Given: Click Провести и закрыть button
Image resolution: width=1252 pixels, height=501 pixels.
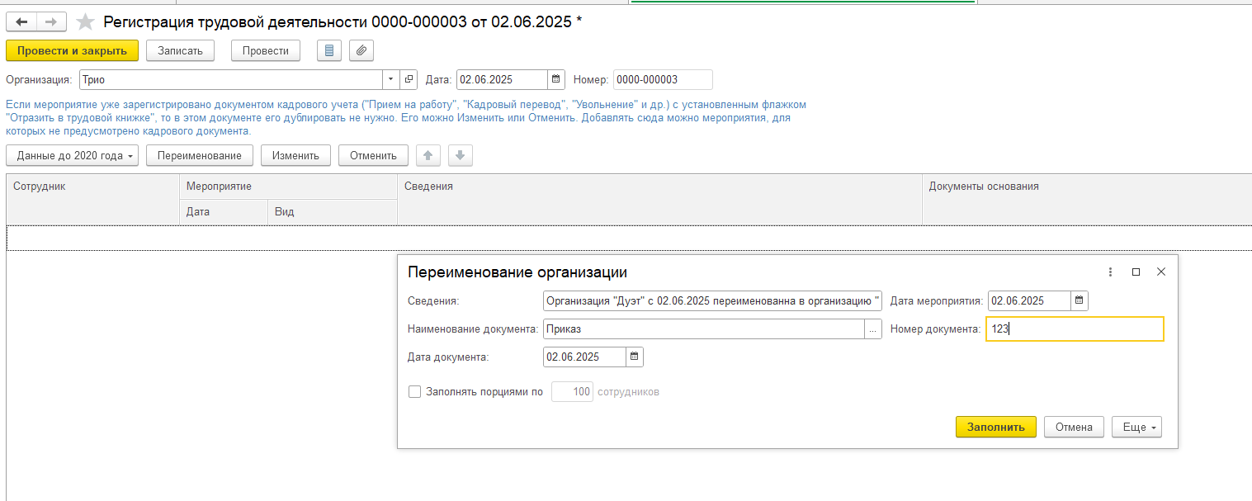Looking at the screenshot, I should tap(72, 50).
